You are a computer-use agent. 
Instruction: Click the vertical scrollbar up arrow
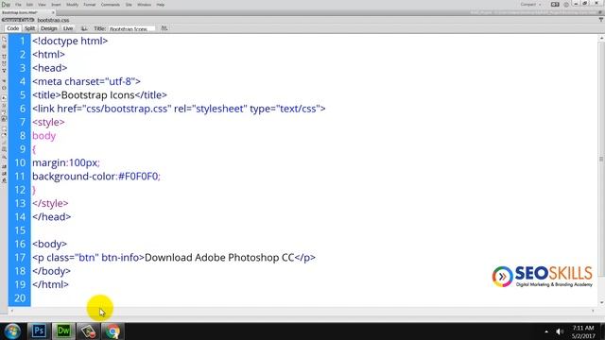[x=601, y=38]
